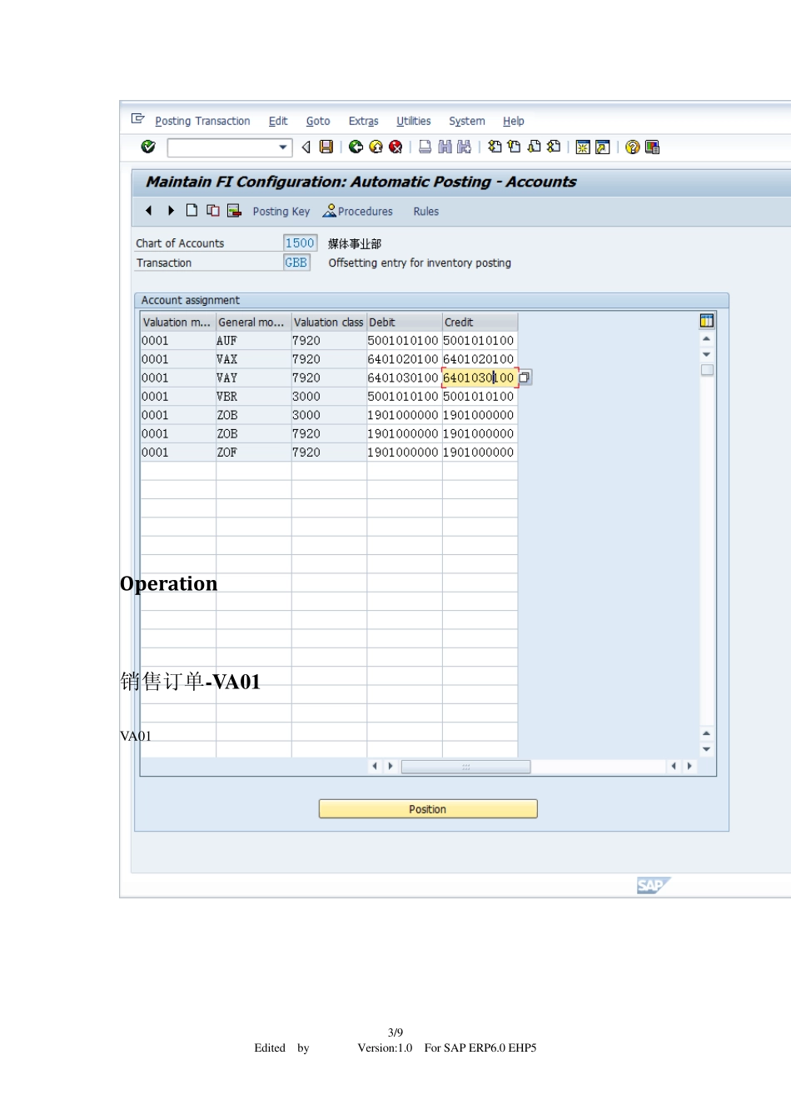791x1120 pixels.
Task: Click the Find Next binoculars icon
Action: click(465, 147)
